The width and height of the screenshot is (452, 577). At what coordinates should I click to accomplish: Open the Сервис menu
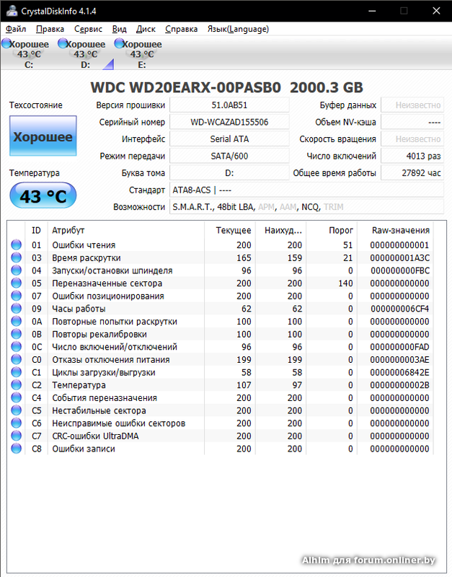pyautogui.click(x=88, y=29)
